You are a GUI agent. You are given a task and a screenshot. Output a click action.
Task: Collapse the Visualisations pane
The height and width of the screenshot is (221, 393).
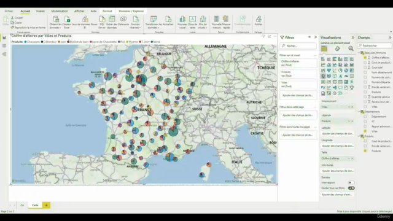(353, 37)
